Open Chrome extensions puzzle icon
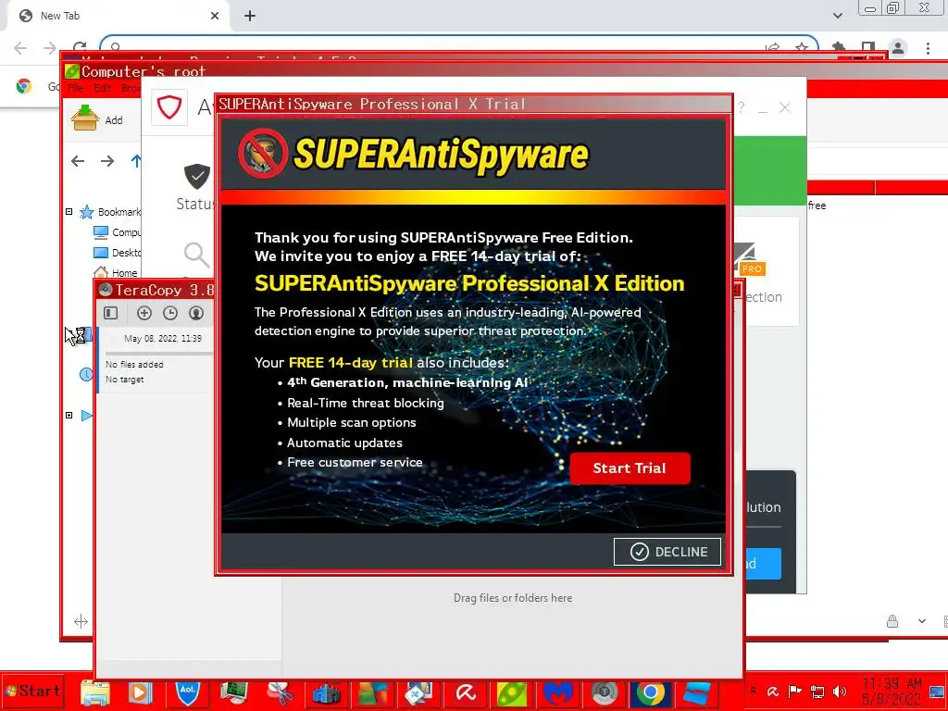This screenshot has width=948, height=711. (x=839, y=47)
